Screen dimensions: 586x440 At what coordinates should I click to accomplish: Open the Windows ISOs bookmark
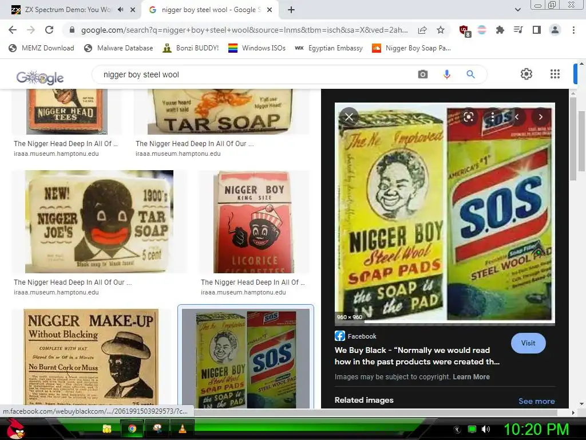click(x=257, y=48)
